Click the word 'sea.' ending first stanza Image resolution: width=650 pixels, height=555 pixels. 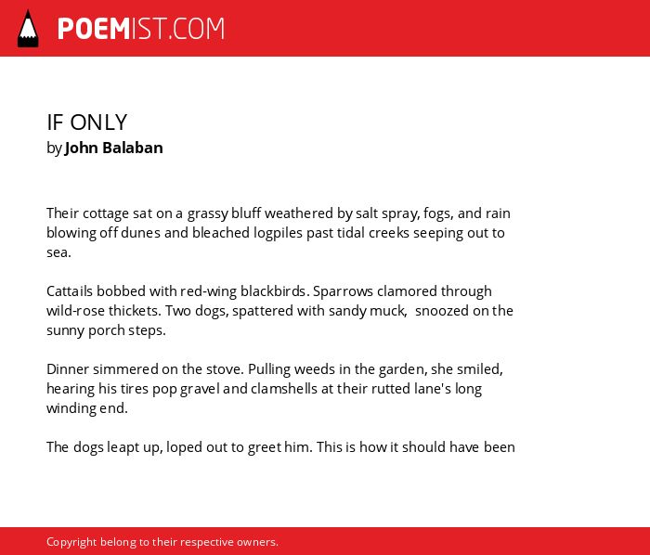(58, 252)
